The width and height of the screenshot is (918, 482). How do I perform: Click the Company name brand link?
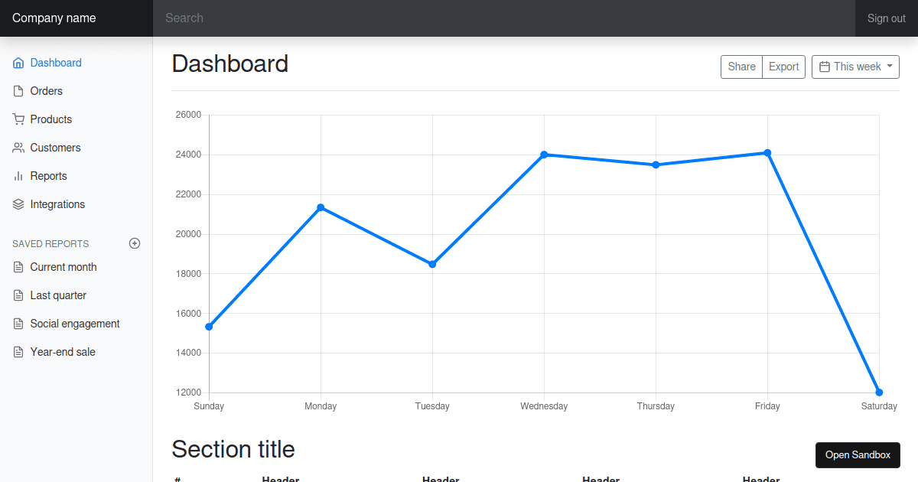click(x=54, y=18)
